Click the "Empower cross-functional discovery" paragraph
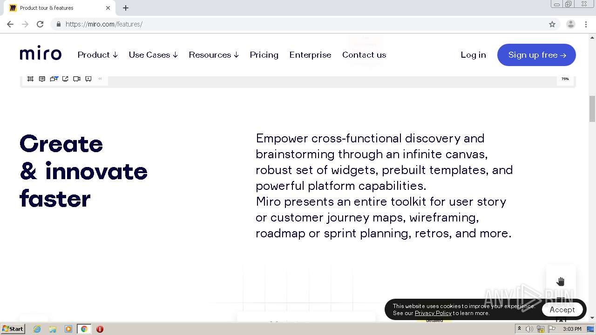The height and width of the screenshot is (335, 596). [384, 186]
